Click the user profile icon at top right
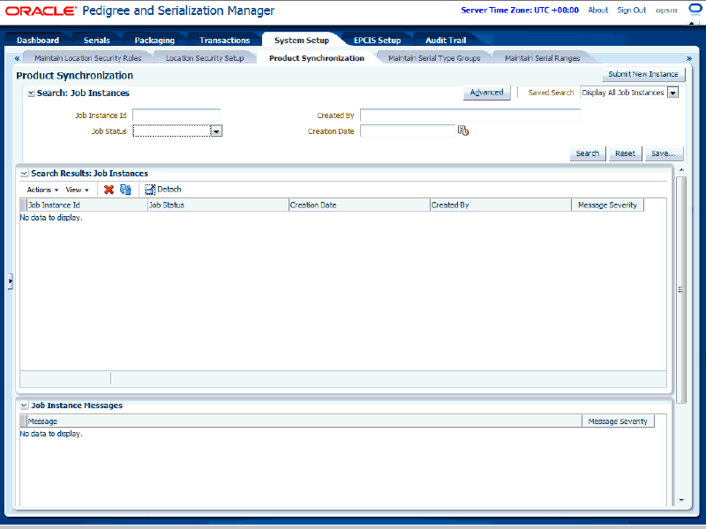The width and height of the screenshot is (706, 529). 695,10
